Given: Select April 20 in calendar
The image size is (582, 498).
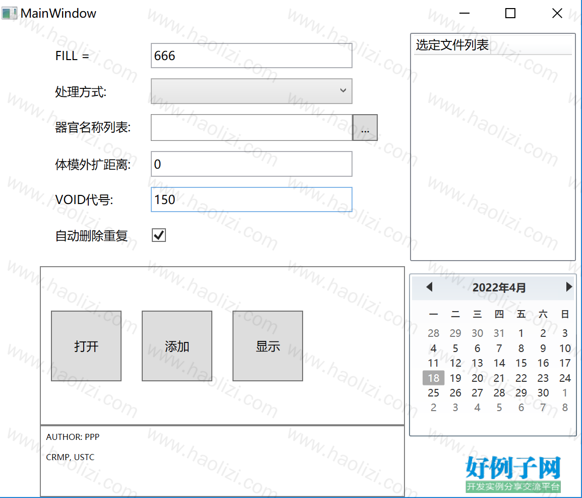Looking at the screenshot, I should click(477, 378).
